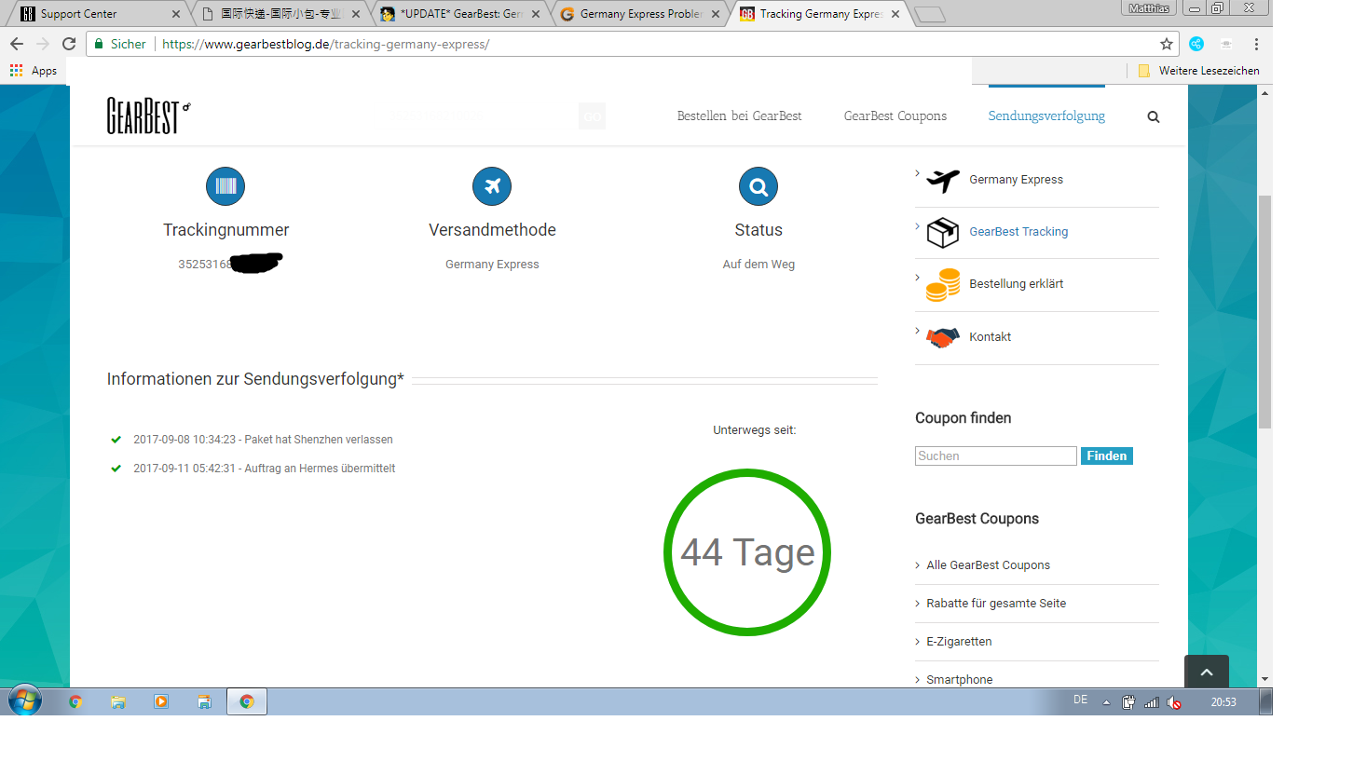Open Germany Express sidebar link
Image resolution: width=1353 pixels, height=775 pixels.
tap(1016, 180)
